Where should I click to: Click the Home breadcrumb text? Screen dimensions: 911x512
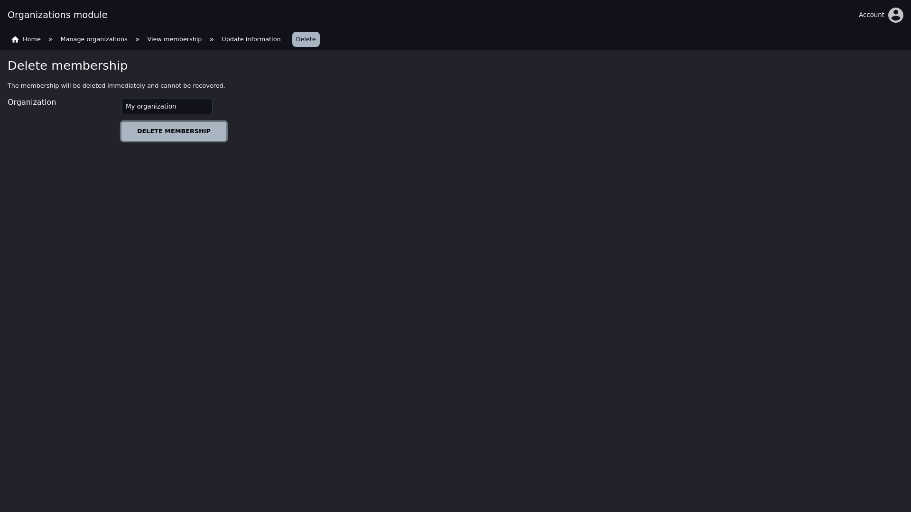click(x=32, y=39)
